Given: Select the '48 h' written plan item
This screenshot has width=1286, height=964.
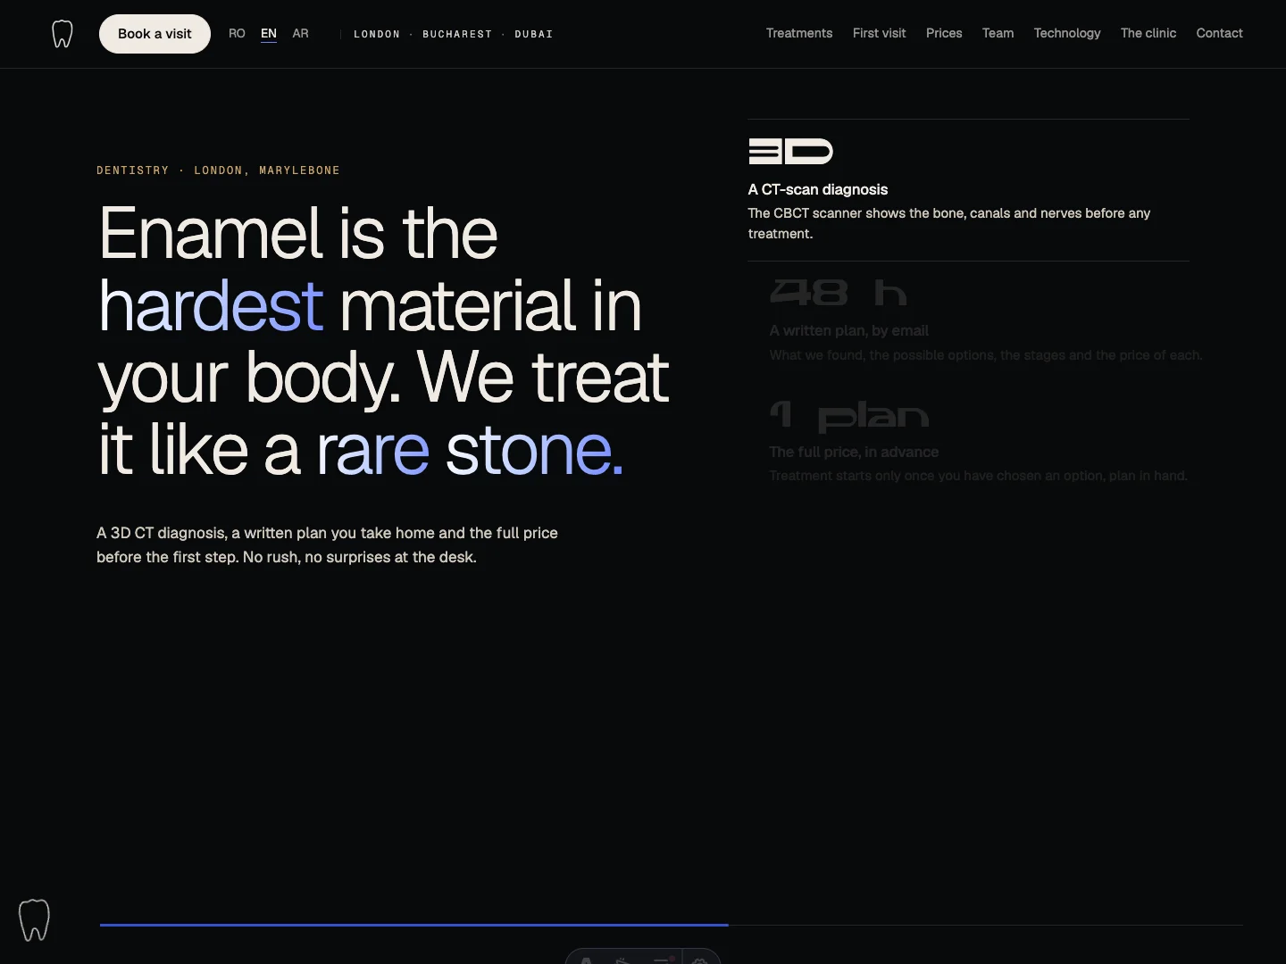Looking at the screenshot, I should coord(986,320).
